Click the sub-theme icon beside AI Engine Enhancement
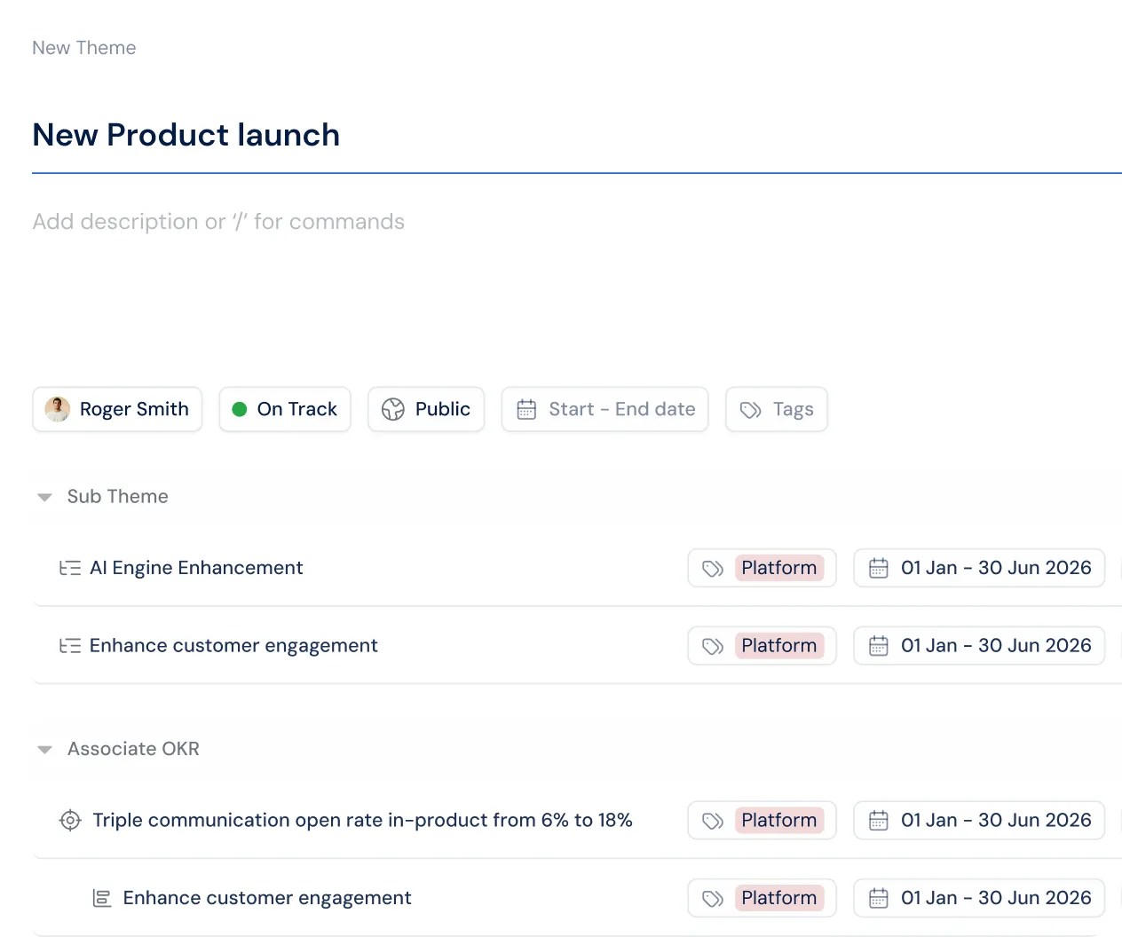Viewport: 1122px width, 937px height. 70,568
